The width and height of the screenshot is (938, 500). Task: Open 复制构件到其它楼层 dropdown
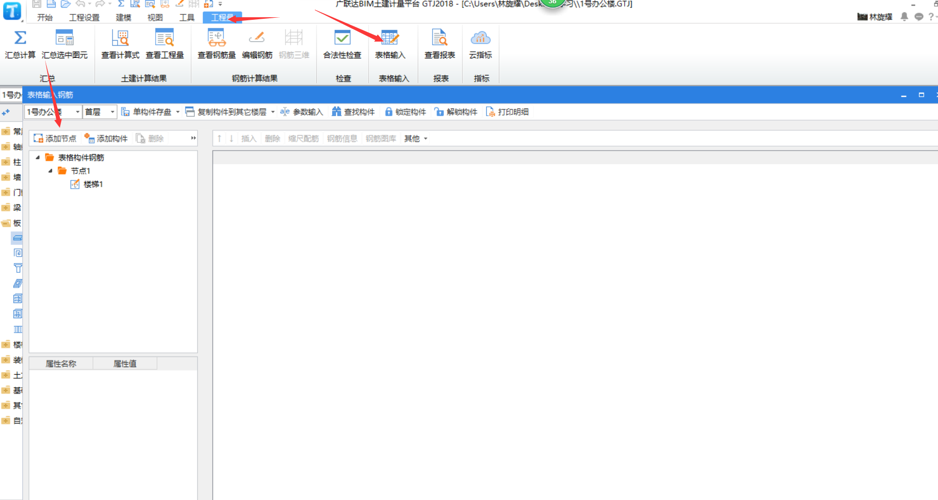click(273, 112)
